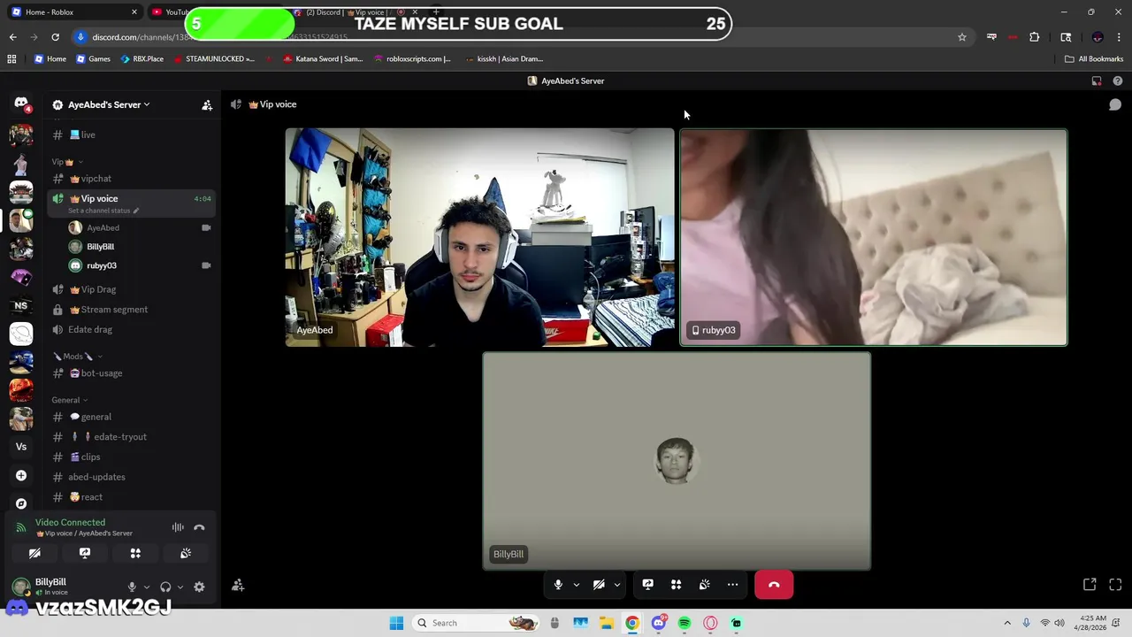Turn on camera from sidebar voice panel
1132x637 pixels.
[x=34, y=553]
